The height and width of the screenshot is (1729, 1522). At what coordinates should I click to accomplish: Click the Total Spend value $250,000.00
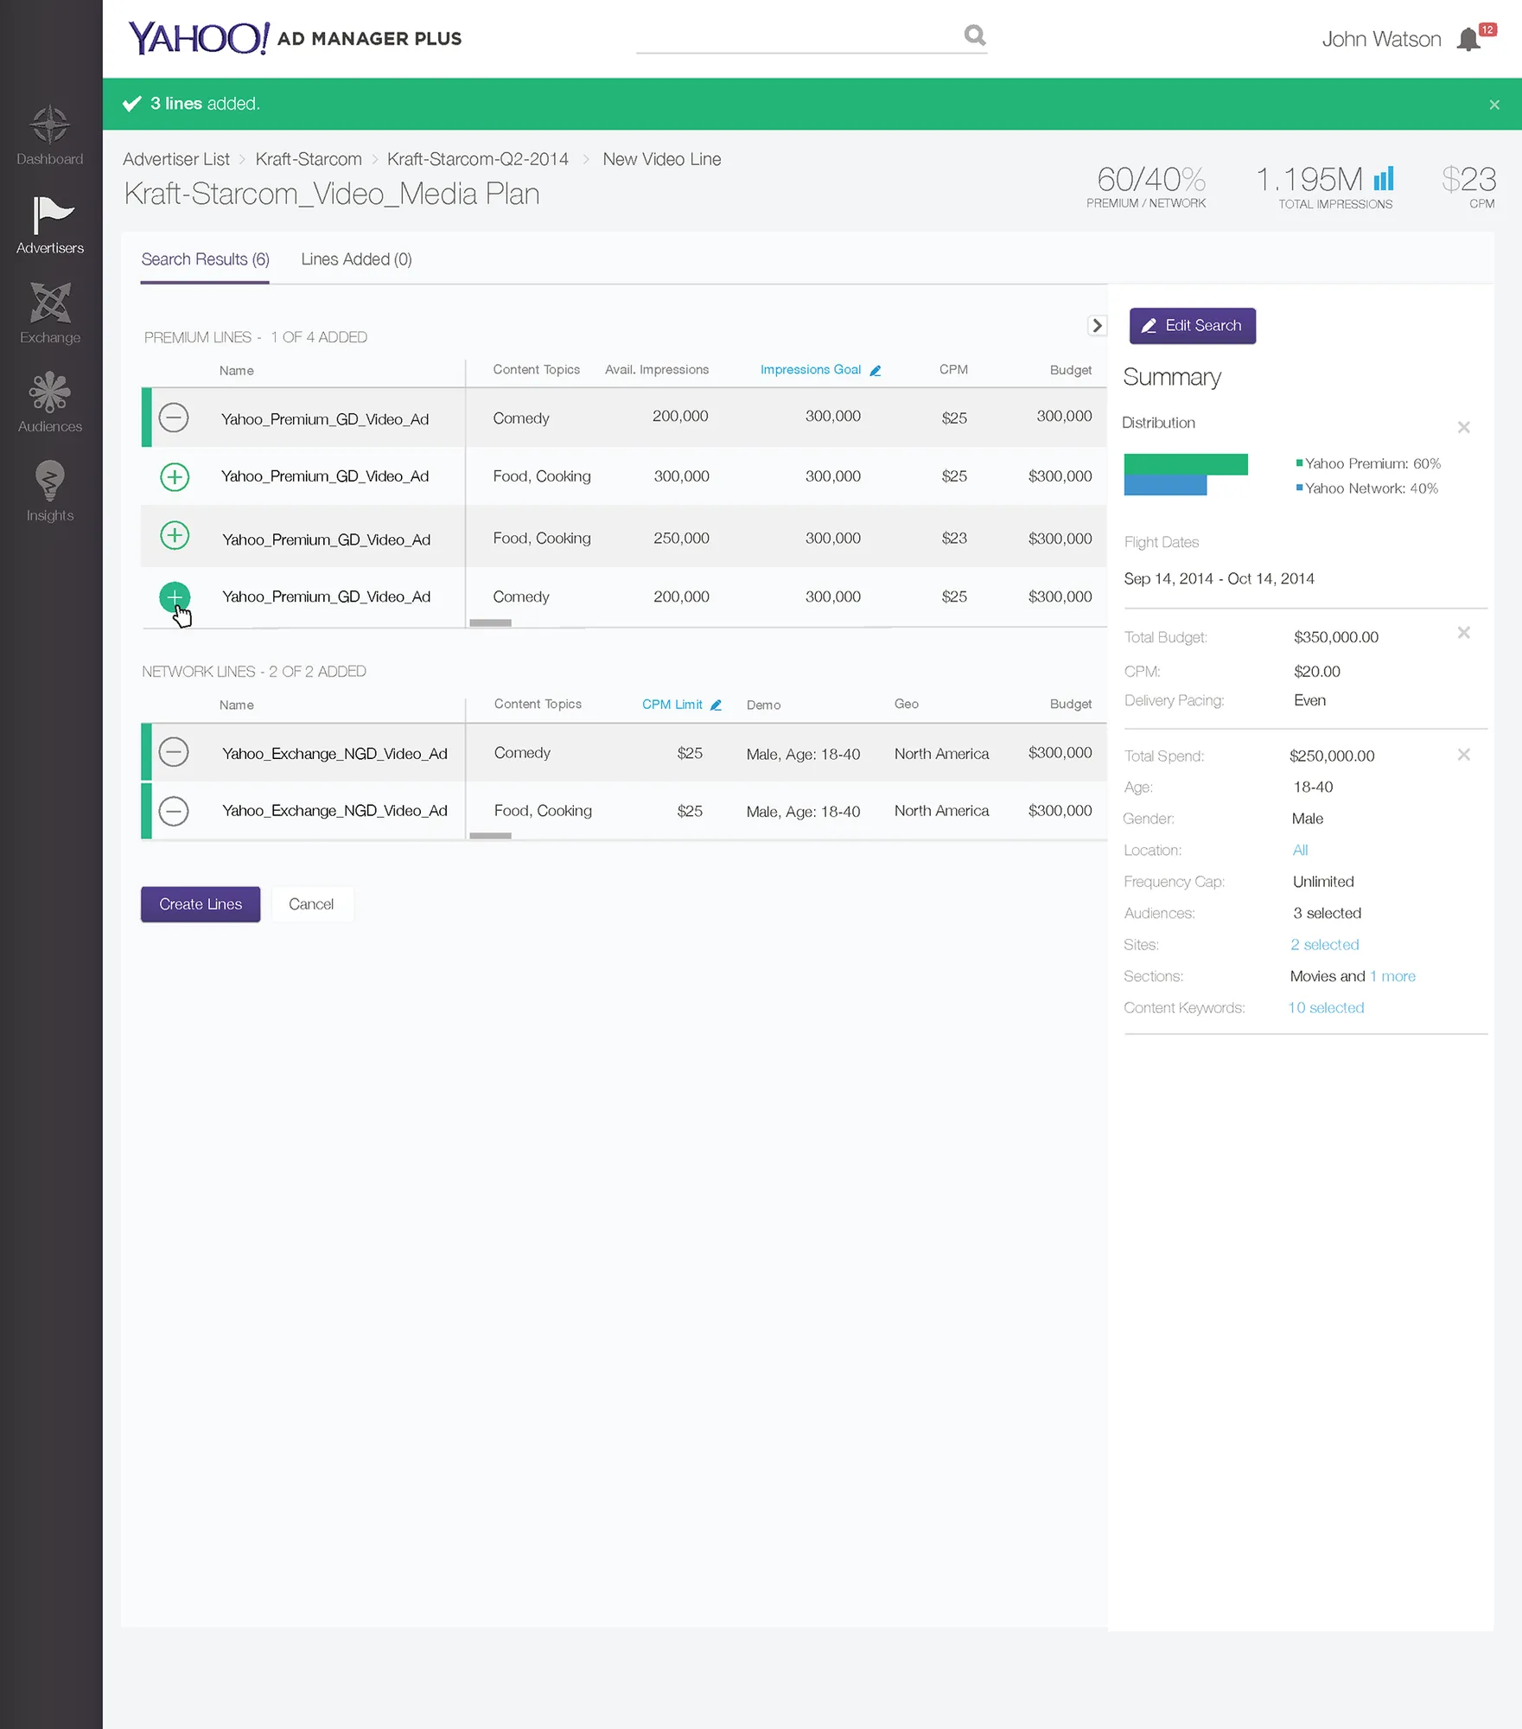click(1332, 756)
